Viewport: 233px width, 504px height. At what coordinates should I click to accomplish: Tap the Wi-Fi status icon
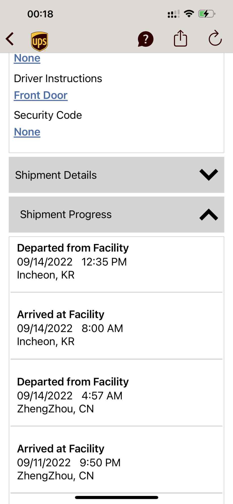click(189, 14)
